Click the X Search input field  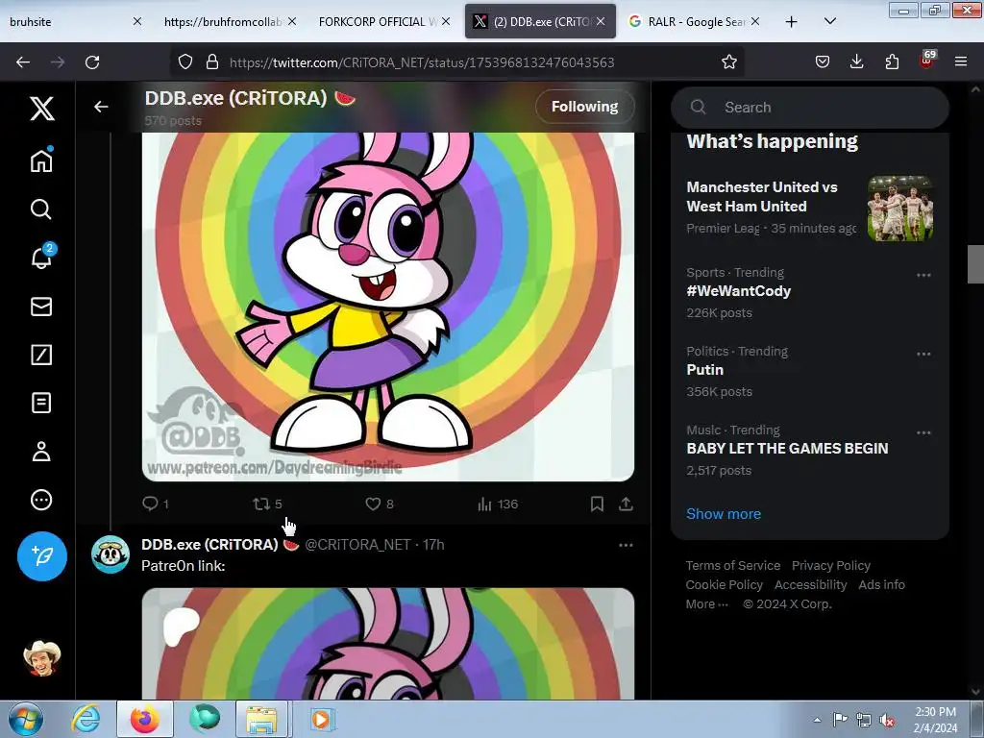(x=809, y=108)
